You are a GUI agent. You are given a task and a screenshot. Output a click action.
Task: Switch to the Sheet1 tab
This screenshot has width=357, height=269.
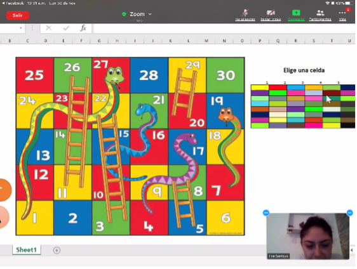coord(27,250)
